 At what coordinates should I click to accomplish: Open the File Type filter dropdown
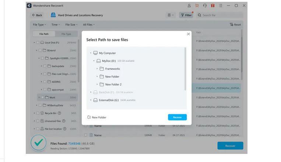[x=39, y=25]
